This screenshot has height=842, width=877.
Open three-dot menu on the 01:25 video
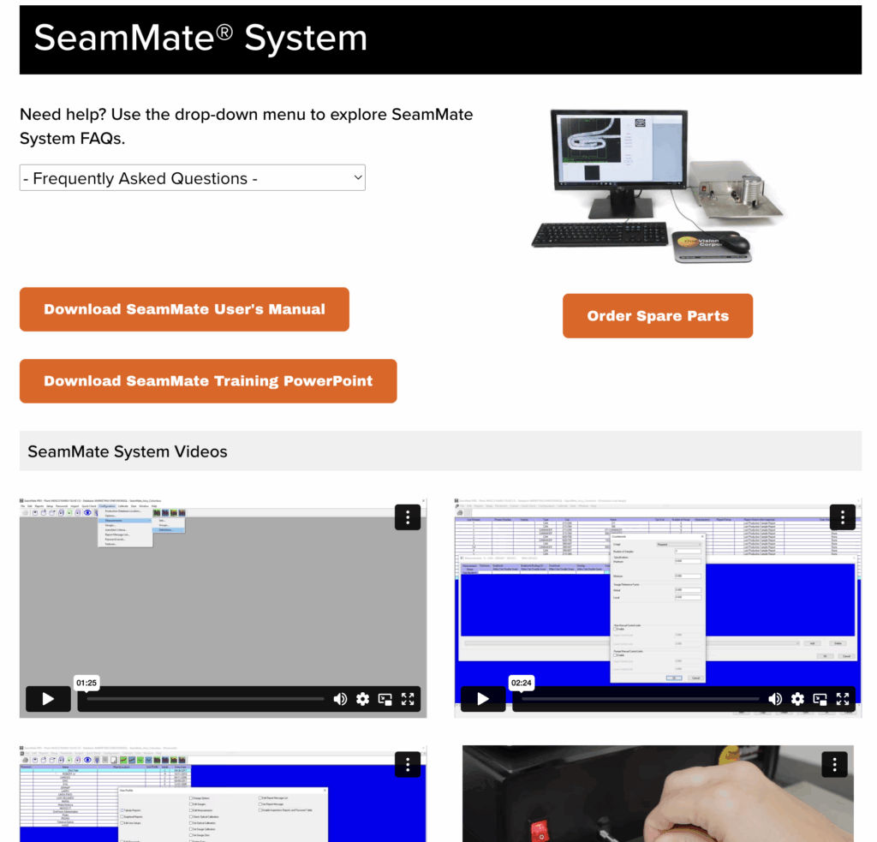408,517
